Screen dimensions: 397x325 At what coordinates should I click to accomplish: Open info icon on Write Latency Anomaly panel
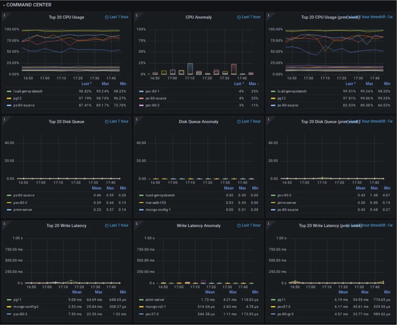pos(136,223)
